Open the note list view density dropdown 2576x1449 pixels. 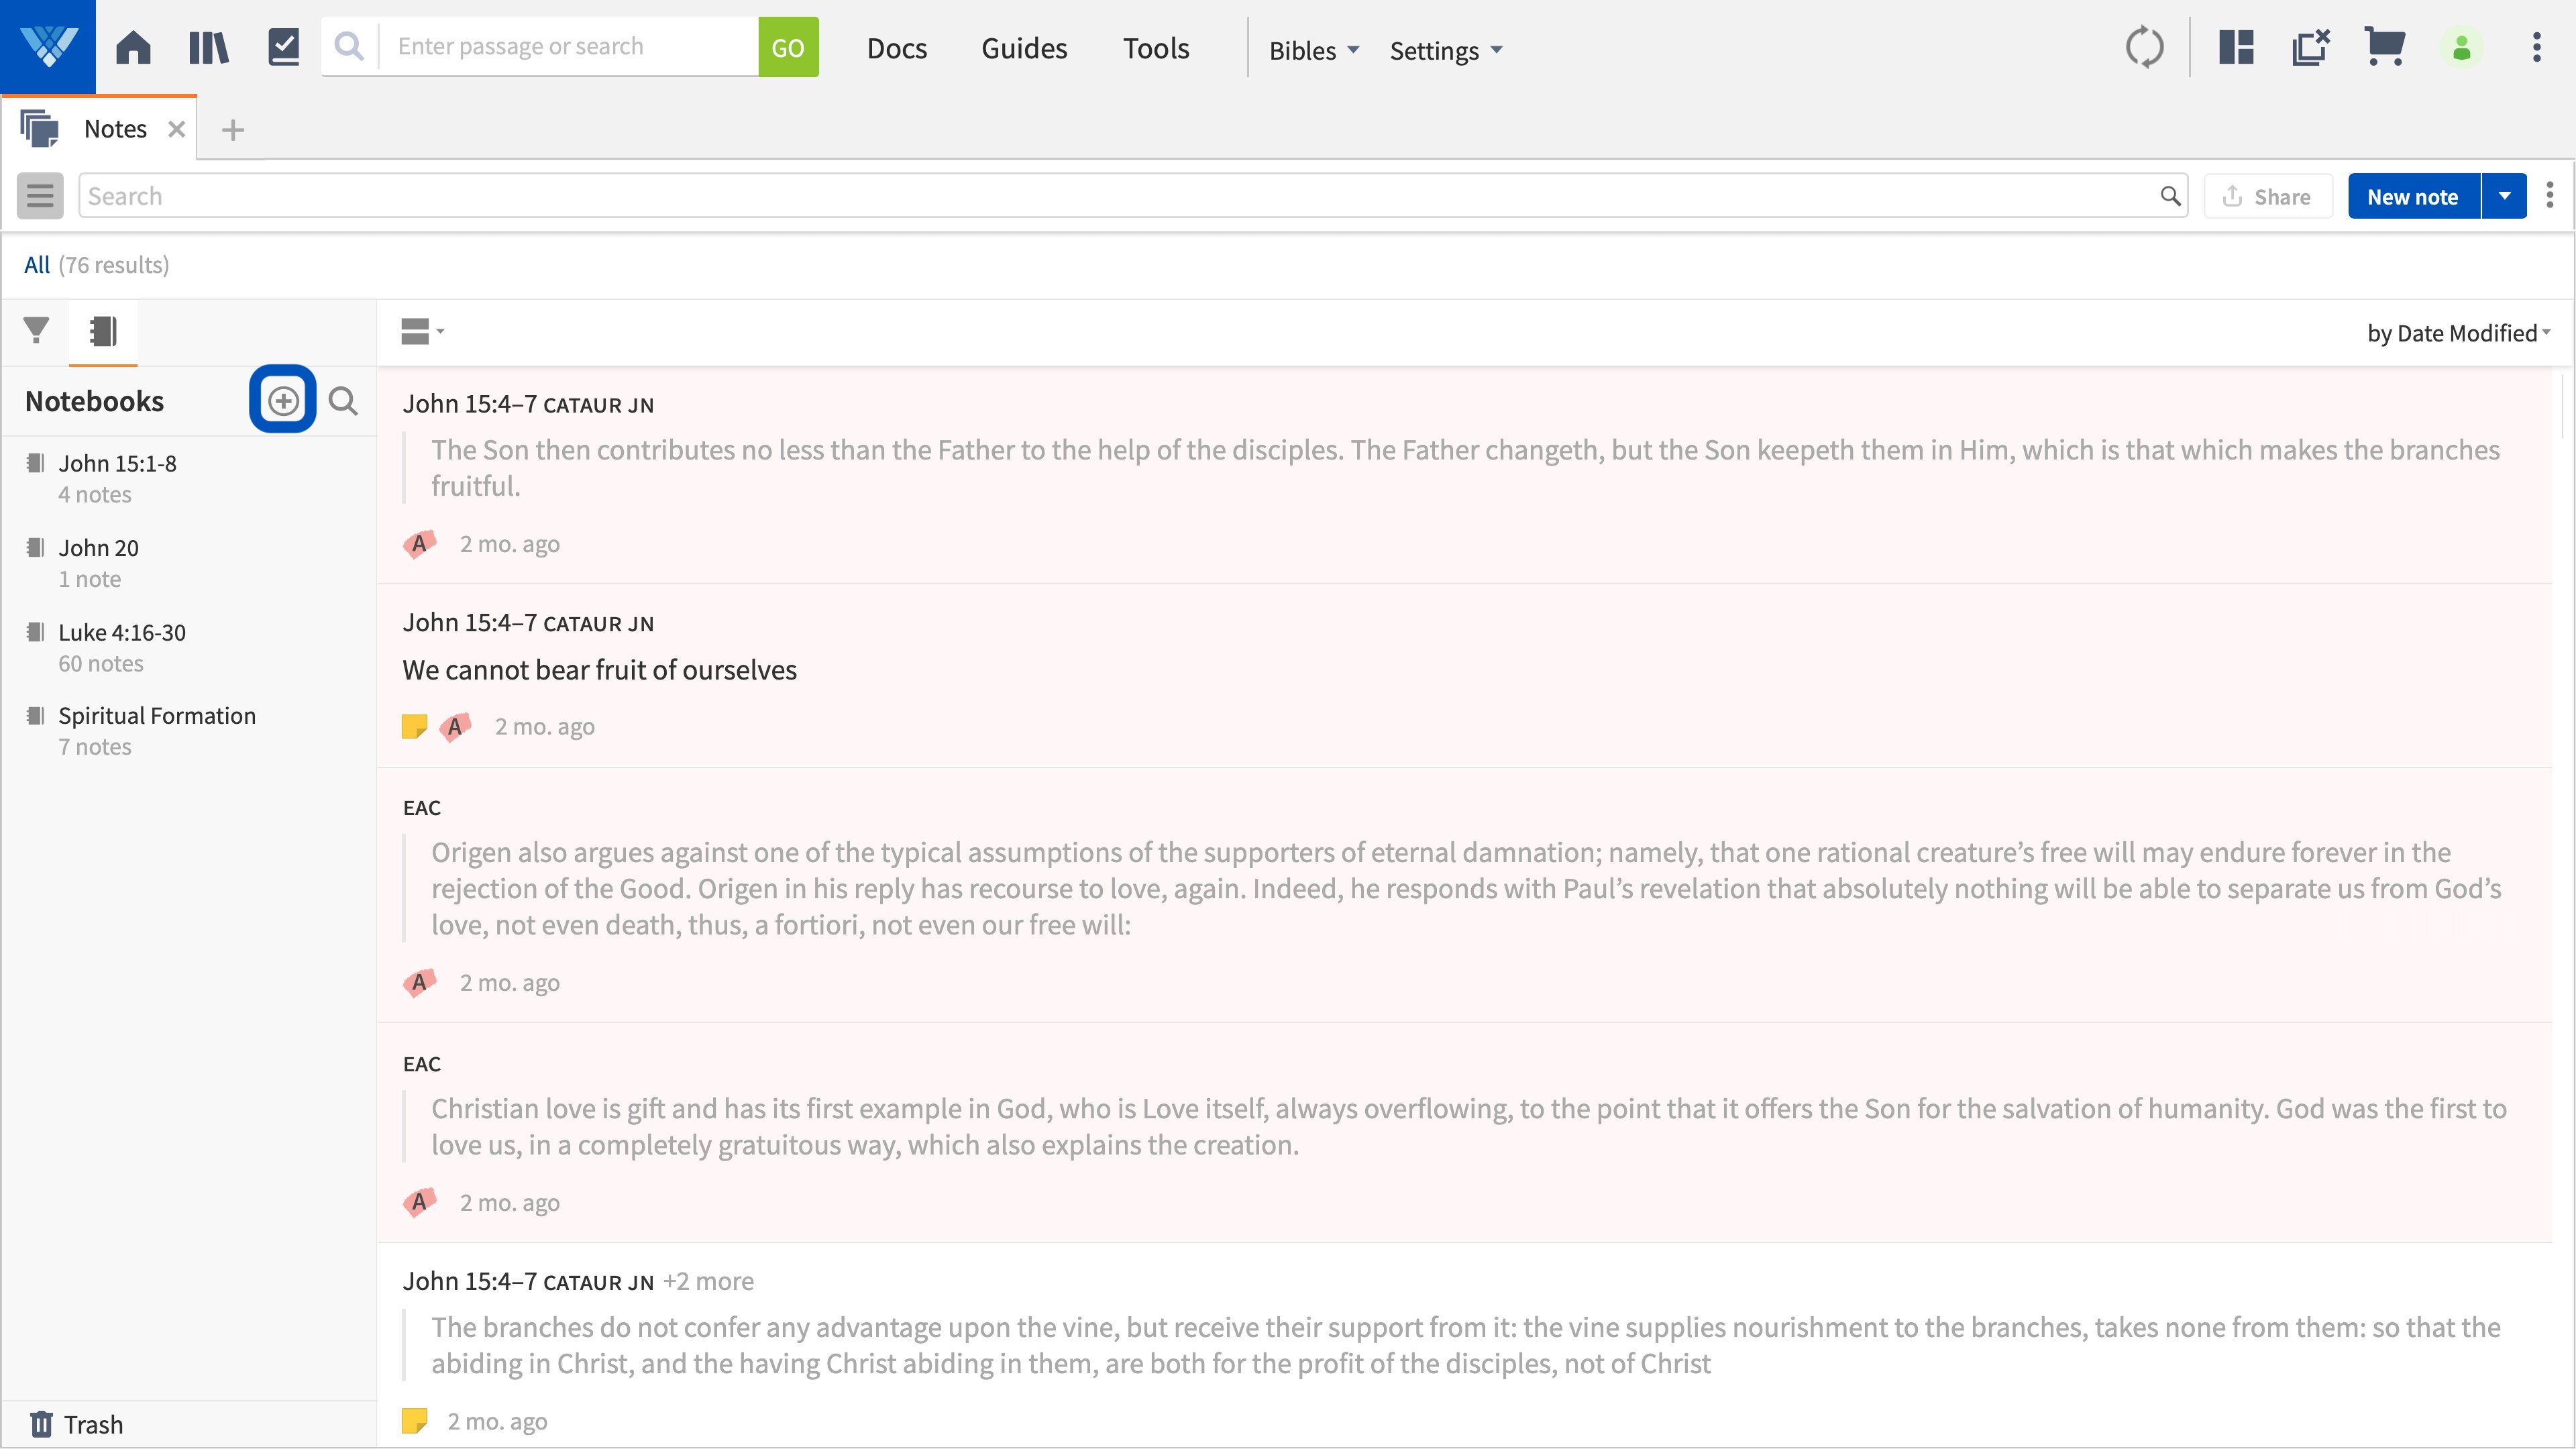point(422,331)
